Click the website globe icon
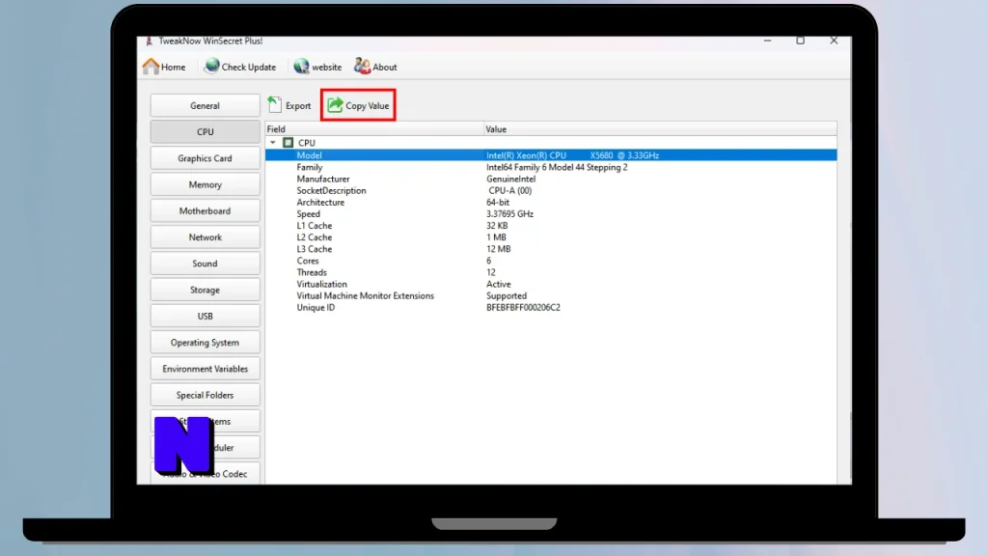This screenshot has width=988, height=556. (x=301, y=67)
